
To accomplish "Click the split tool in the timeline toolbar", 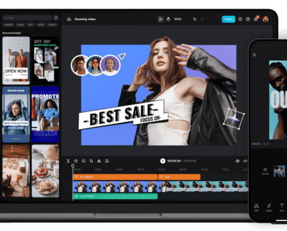I will tap(68, 161).
